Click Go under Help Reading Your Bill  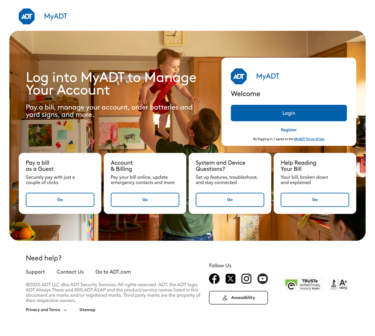(315, 200)
